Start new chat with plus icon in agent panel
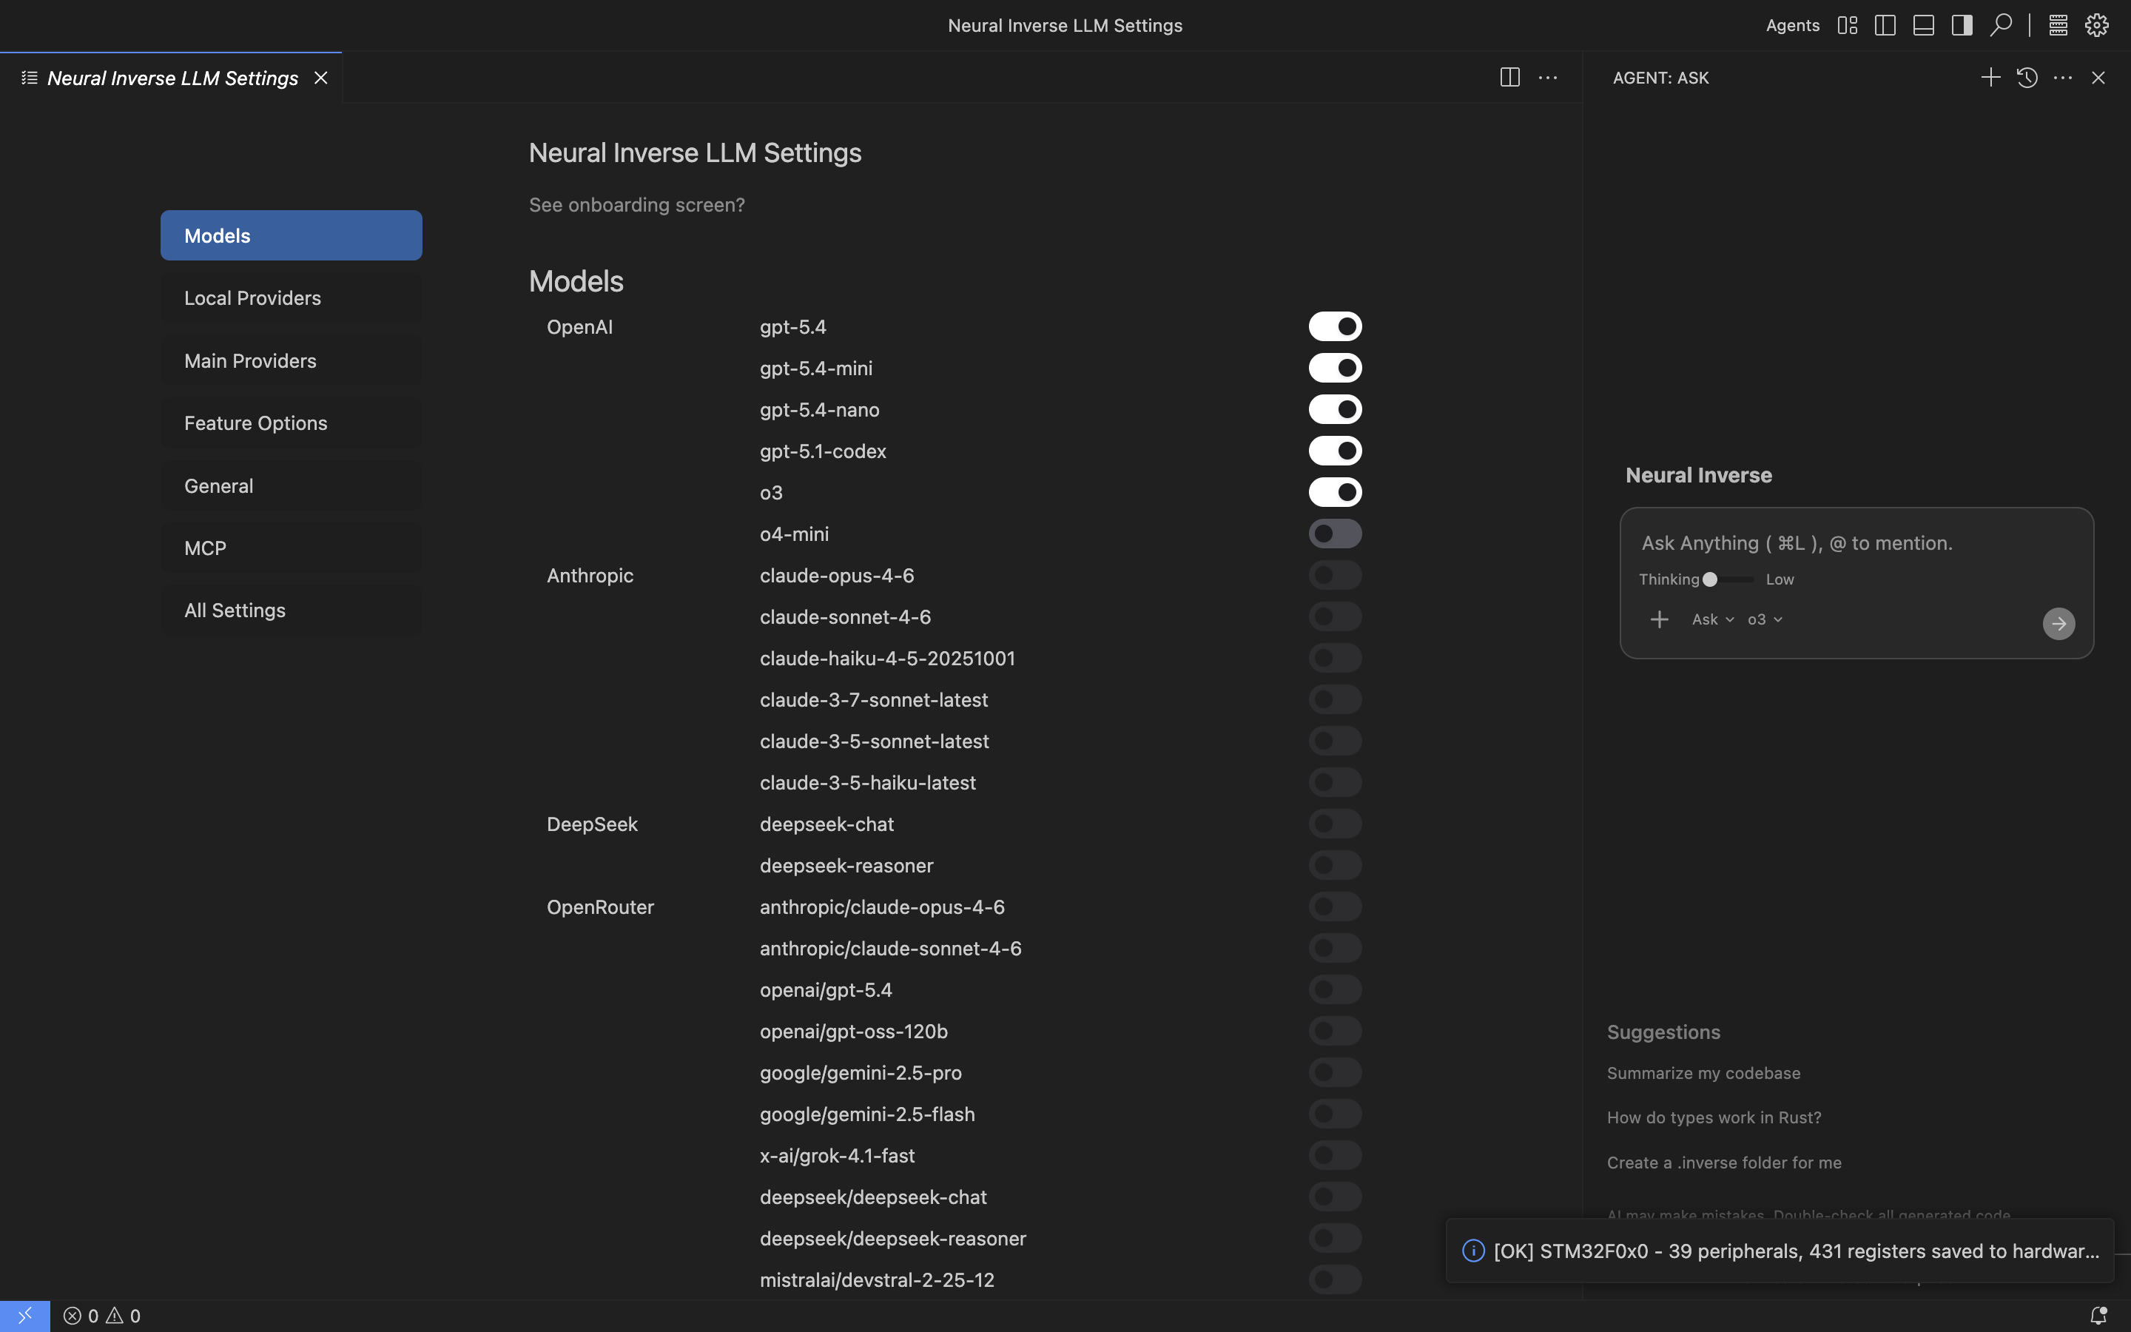Image resolution: width=2131 pixels, height=1332 pixels. pyautogui.click(x=1990, y=78)
